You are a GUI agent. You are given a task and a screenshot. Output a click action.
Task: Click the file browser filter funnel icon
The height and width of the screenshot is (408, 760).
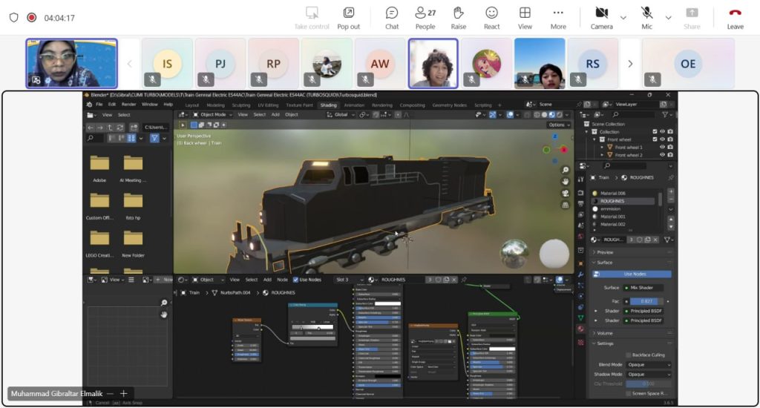click(154, 138)
